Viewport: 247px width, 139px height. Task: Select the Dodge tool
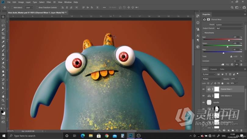click(x=3, y=75)
